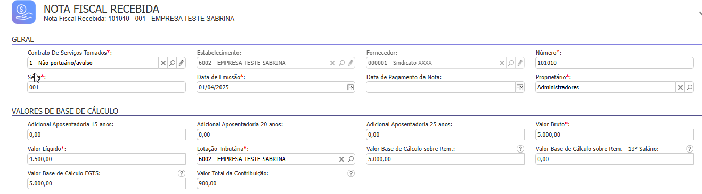Click the Nota Fiscal Recebida module icon

pyautogui.click(x=24, y=12)
